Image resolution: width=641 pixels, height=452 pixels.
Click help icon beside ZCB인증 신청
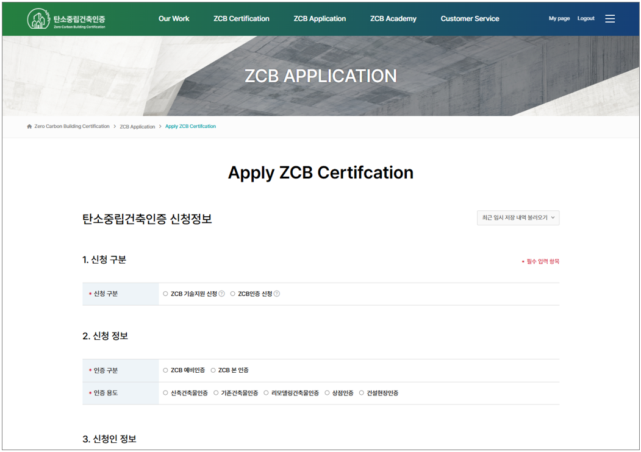click(277, 294)
